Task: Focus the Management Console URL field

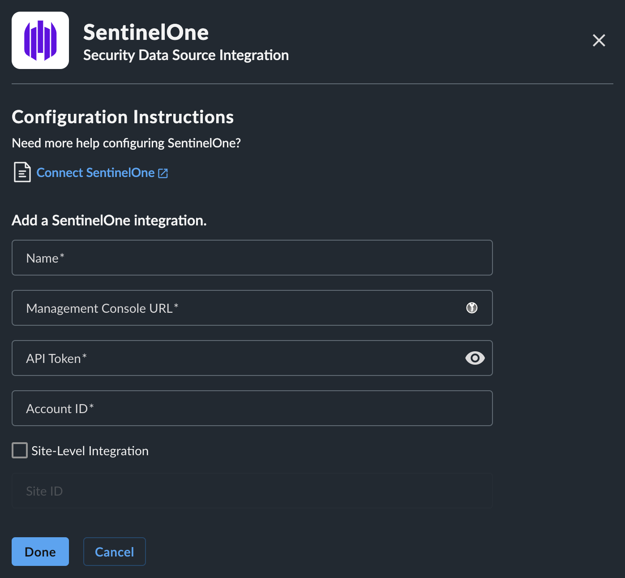Action: click(x=252, y=308)
